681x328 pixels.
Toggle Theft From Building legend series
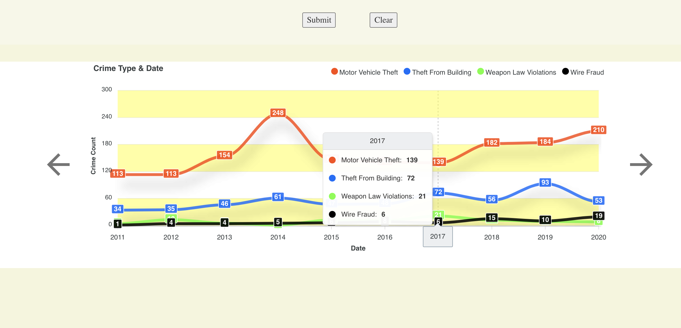(x=441, y=72)
